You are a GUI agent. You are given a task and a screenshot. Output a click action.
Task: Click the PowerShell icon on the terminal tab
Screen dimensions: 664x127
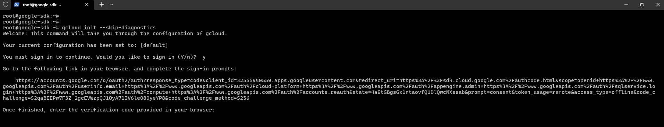point(17,4)
